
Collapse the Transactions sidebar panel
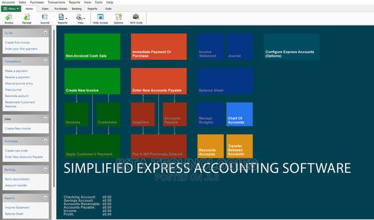pos(45,61)
